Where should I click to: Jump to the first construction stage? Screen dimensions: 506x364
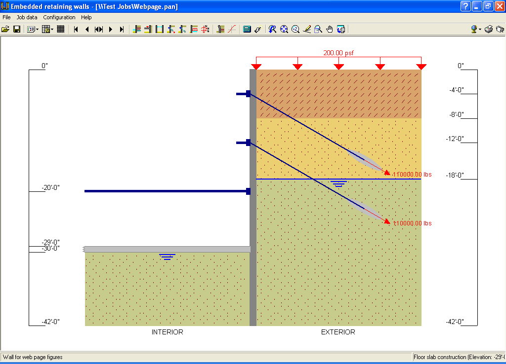[x=75, y=29]
